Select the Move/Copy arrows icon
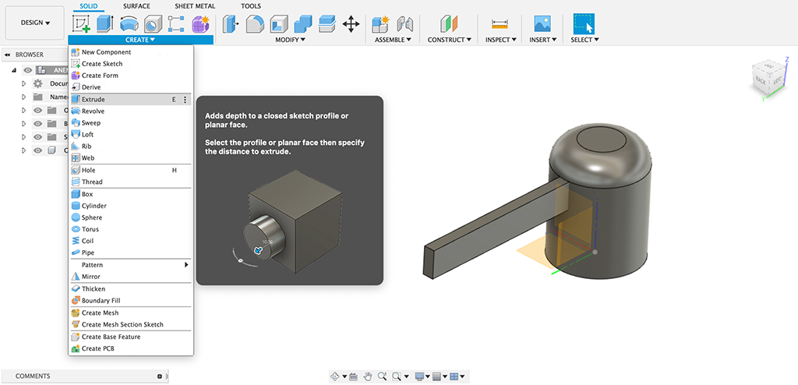This screenshot has width=798, height=385. (x=351, y=24)
